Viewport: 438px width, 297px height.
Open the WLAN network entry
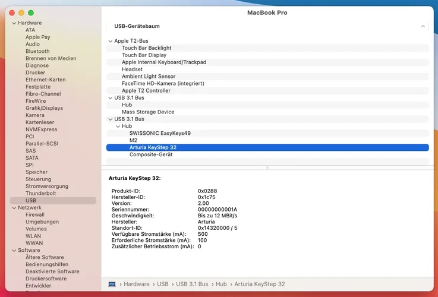pyautogui.click(x=33, y=236)
